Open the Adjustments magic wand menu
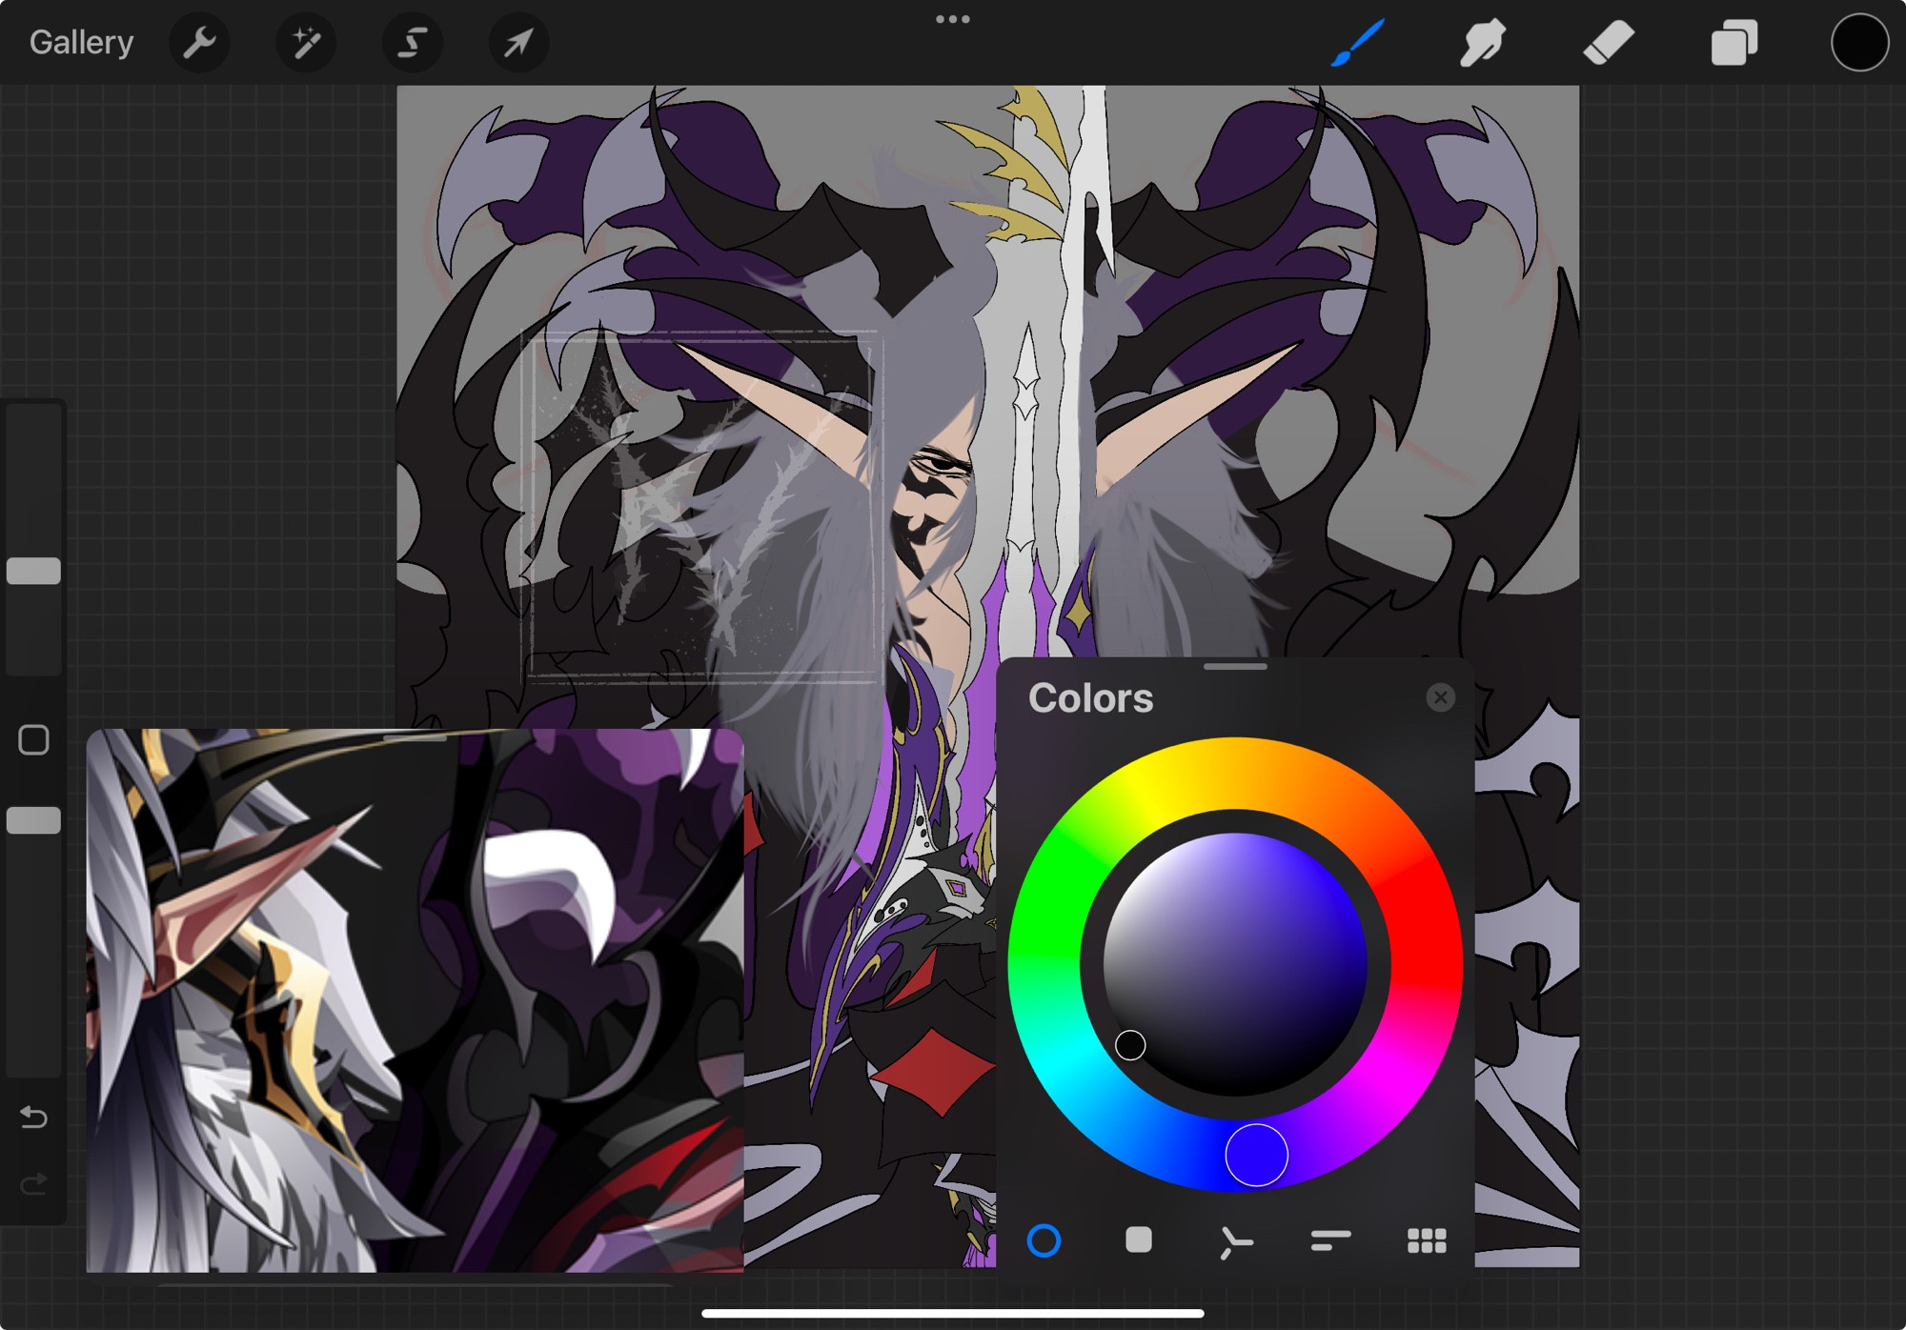The height and width of the screenshot is (1330, 1906). [x=306, y=42]
